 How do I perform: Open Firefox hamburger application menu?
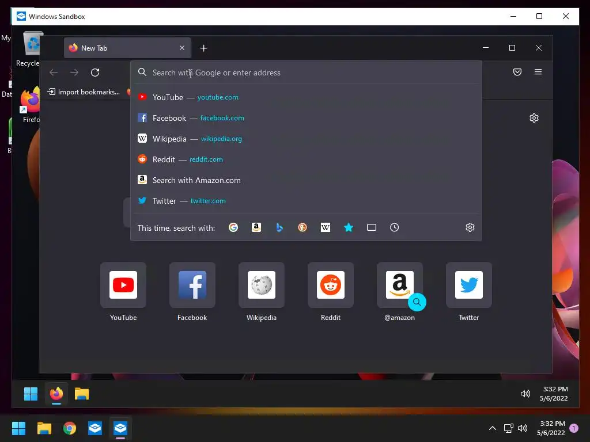pyautogui.click(x=538, y=72)
